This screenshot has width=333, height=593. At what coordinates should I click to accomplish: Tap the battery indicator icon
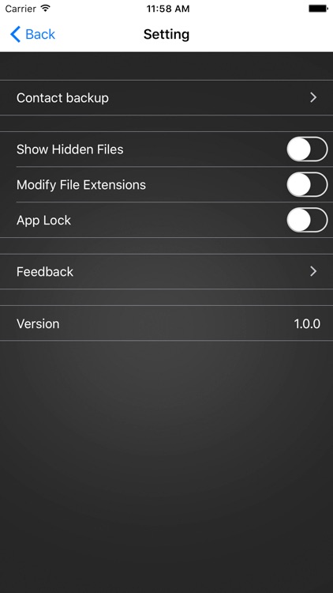coord(318,9)
